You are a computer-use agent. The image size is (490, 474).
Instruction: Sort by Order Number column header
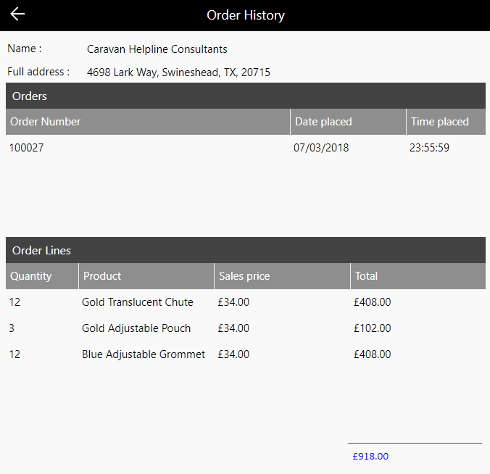pyautogui.click(x=148, y=122)
